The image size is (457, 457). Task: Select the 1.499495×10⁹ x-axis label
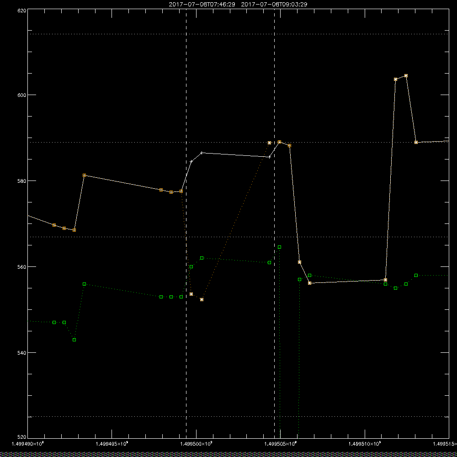[x=112, y=444]
